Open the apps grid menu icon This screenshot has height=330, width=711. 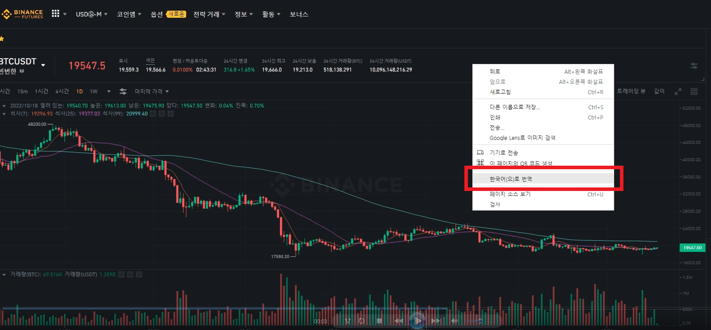click(x=56, y=14)
